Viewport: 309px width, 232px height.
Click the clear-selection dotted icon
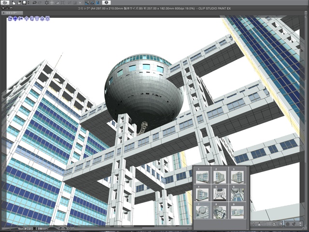click(47, 2)
